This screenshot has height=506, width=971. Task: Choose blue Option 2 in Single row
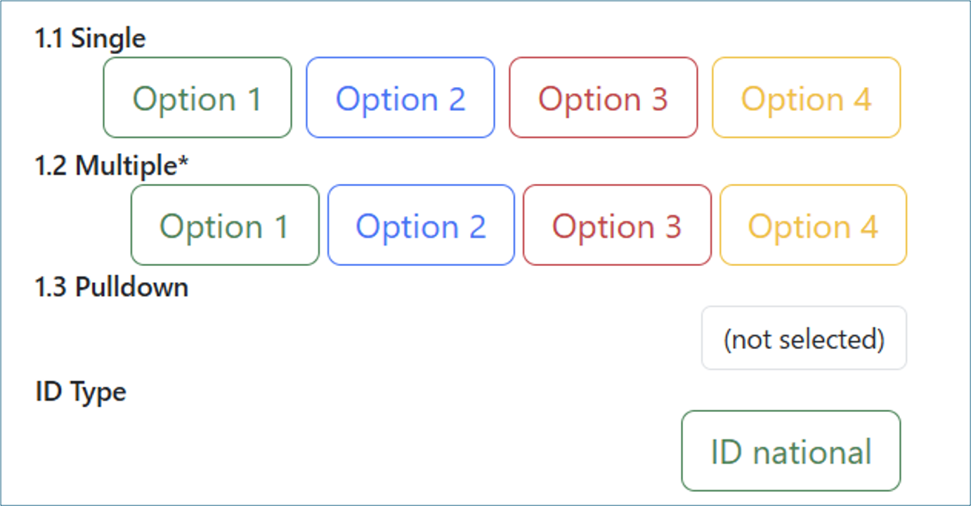[x=400, y=98]
